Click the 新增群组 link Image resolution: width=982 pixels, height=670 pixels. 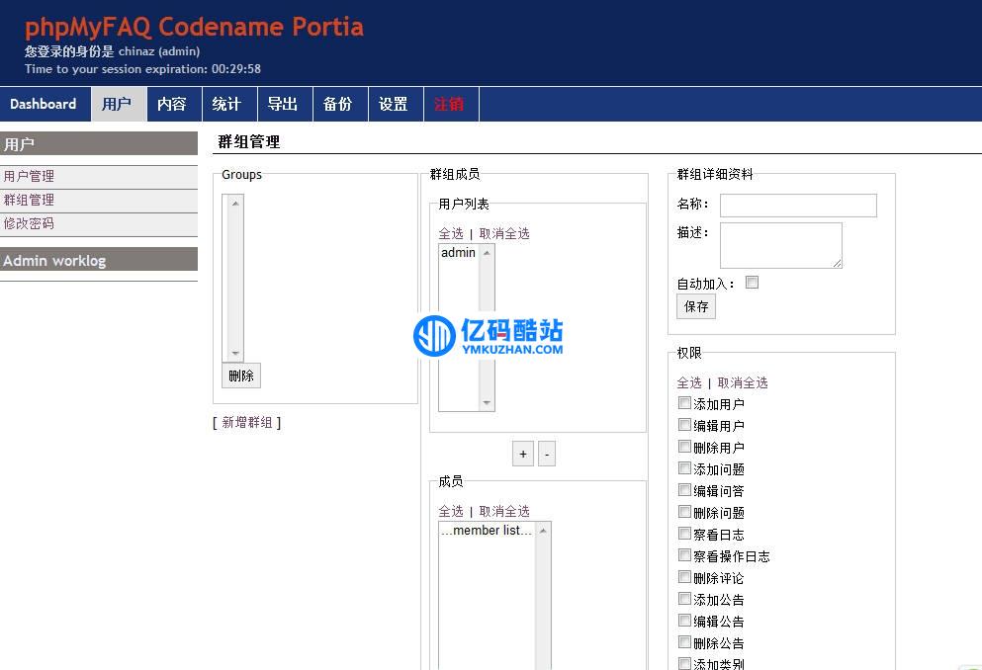point(247,422)
